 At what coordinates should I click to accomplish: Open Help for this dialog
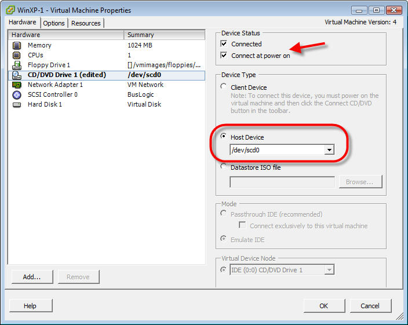tap(30, 306)
